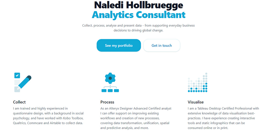
Task: Click the tagline paragraph about collecting data
Action: point(138,28)
